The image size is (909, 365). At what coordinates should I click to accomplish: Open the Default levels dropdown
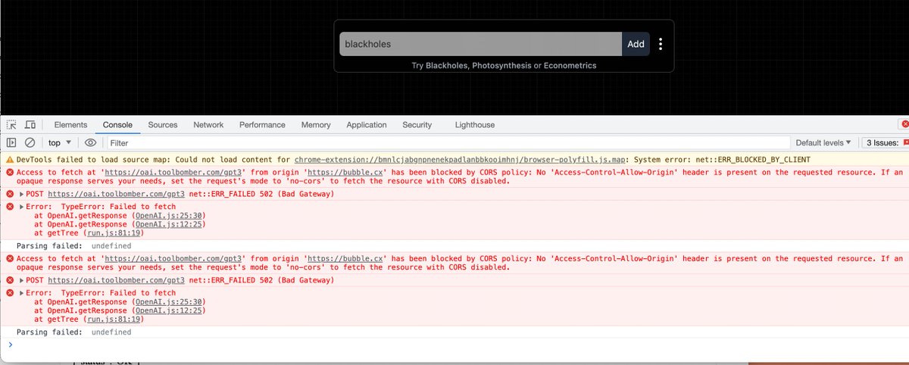click(x=823, y=142)
